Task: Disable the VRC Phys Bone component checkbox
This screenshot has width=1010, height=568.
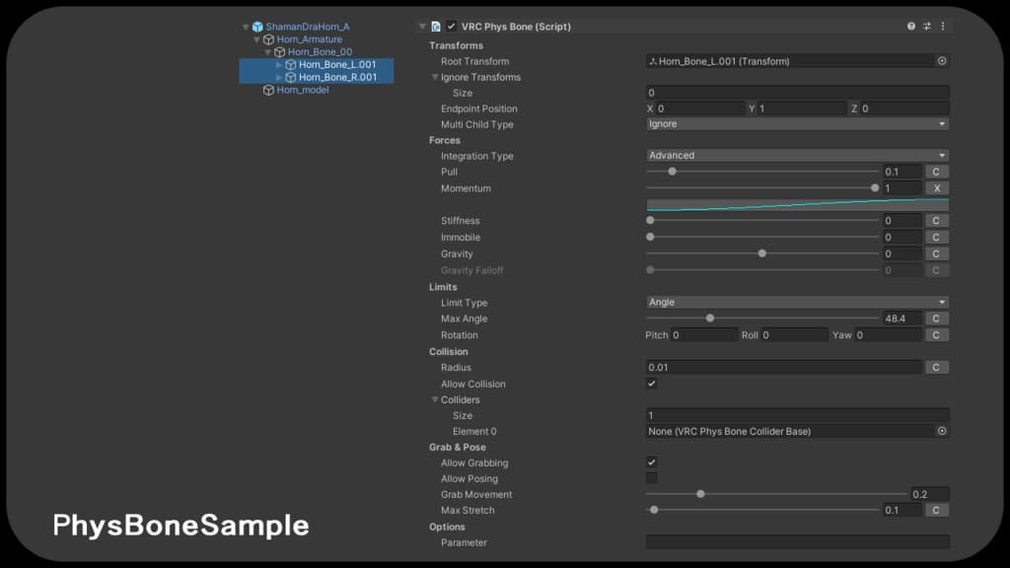Action: pos(452,27)
